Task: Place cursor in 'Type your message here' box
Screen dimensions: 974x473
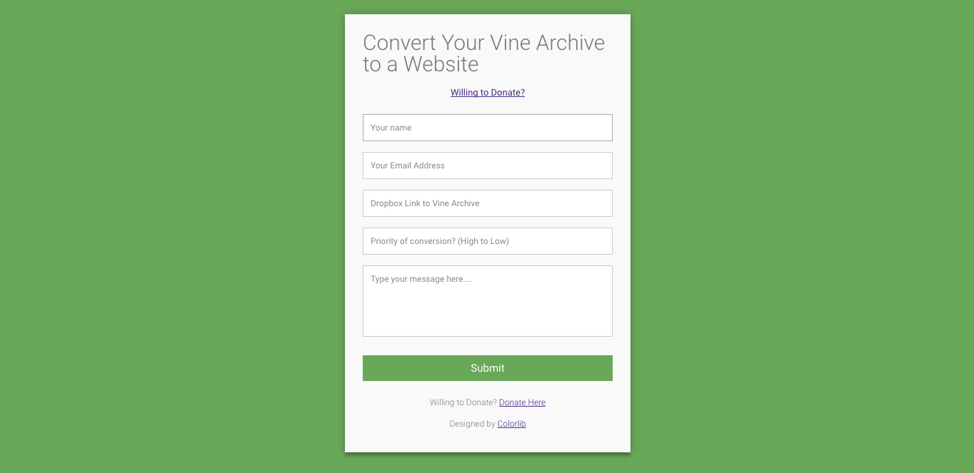Action: coord(487,301)
